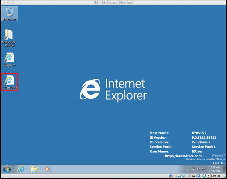Image resolution: width=227 pixels, height=179 pixels.
Task: Select the IE Test Drive shortcut
Action: (x=9, y=82)
